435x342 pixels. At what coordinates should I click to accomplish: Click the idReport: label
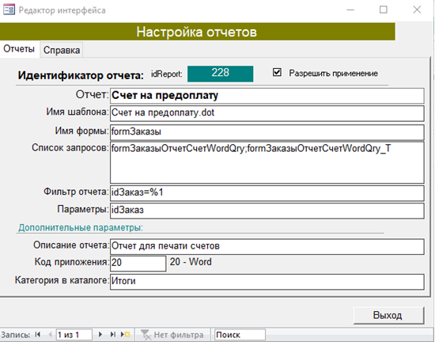(166, 74)
